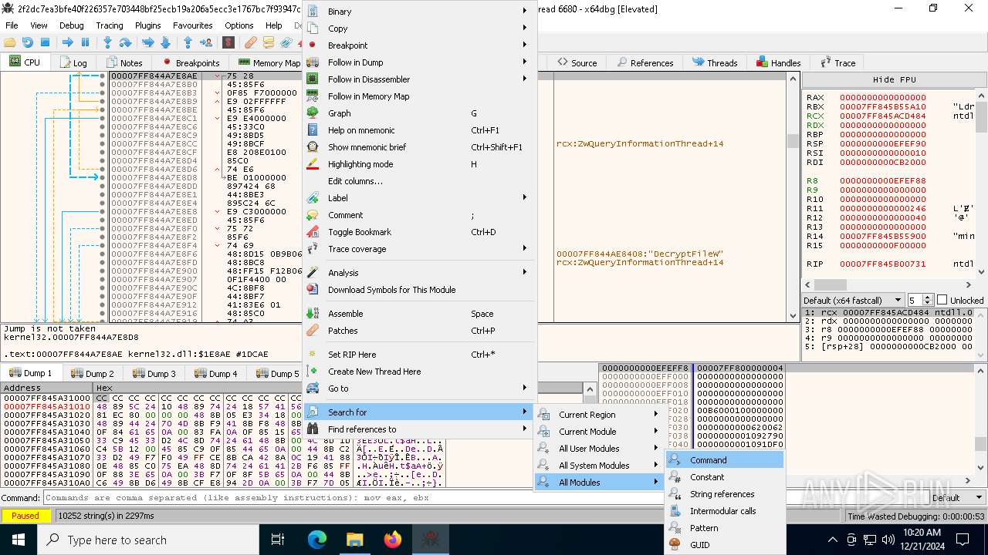Viewport: 988px width, 555px height.
Task: Open the Handles tab
Action: pos(778,62)
